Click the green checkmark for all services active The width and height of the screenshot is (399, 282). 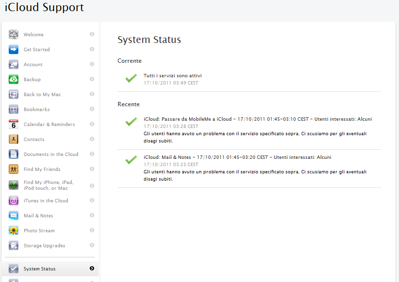point(131,78)
